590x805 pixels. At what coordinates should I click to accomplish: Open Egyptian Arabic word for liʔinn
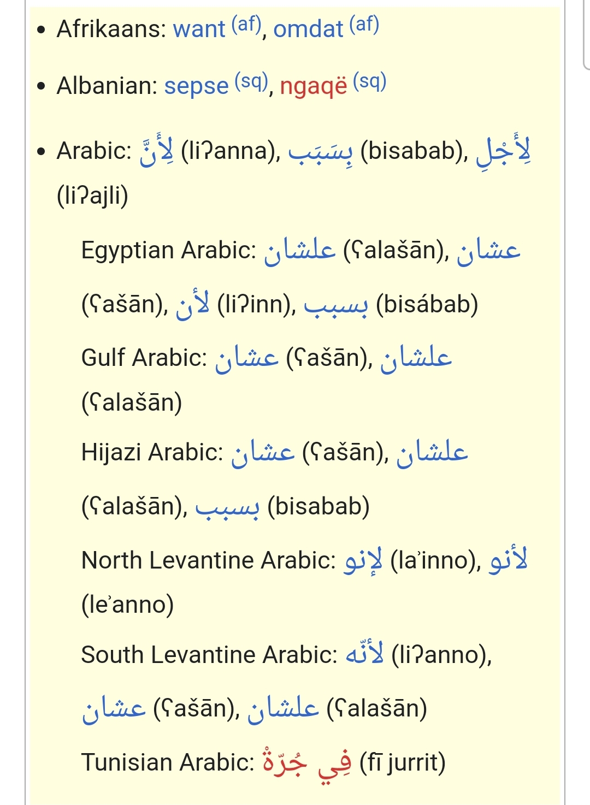193,304
